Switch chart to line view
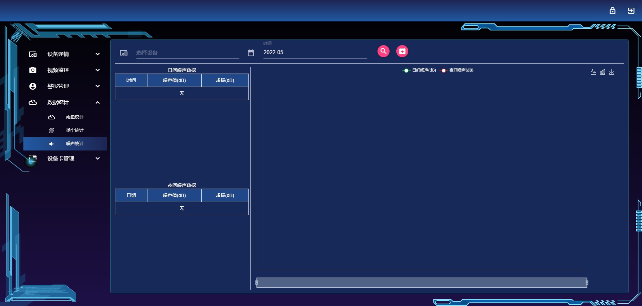Screen dimensions: 642x306 click(x=593, y=72)
